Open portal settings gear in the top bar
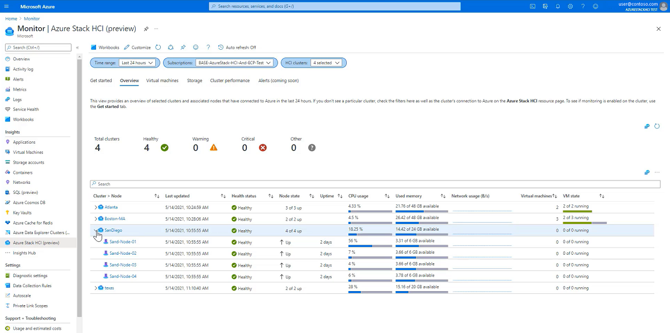The height and width of the screenshot is (333, 670). pyautogui.click(x=570, y=6)
